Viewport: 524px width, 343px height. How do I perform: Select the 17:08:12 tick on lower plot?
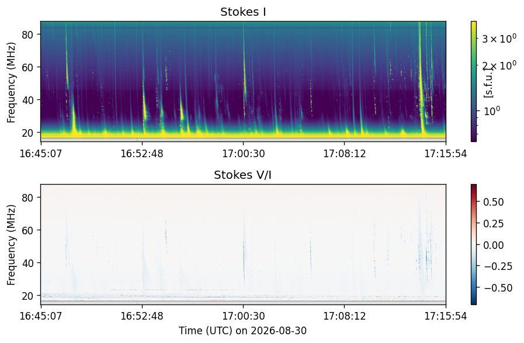click(345, 316)
